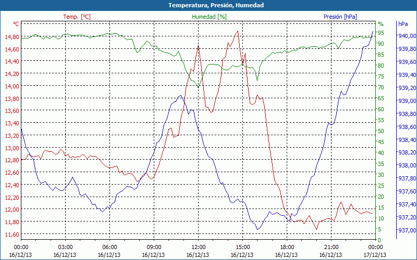Click the "13,00" temperature axis value
The image size is (417, 260).
pos(12,148)
